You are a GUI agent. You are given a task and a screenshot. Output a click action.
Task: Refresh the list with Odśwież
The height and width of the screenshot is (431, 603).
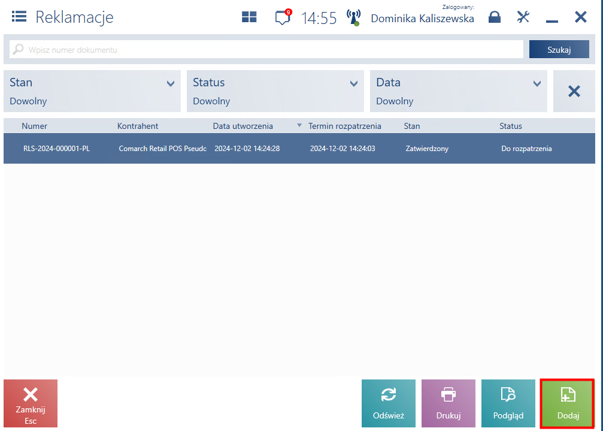[x=389, y=403]
